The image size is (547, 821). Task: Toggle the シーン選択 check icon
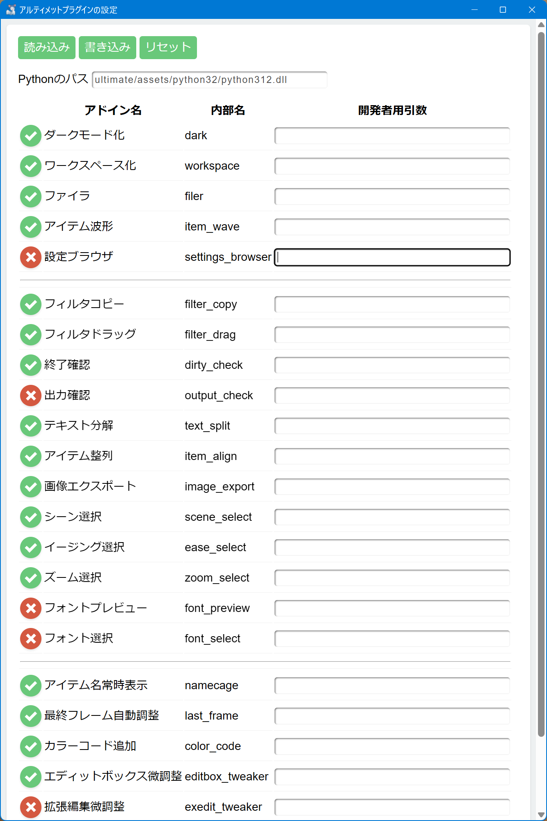pyautogui.click(x=31, y=517)
